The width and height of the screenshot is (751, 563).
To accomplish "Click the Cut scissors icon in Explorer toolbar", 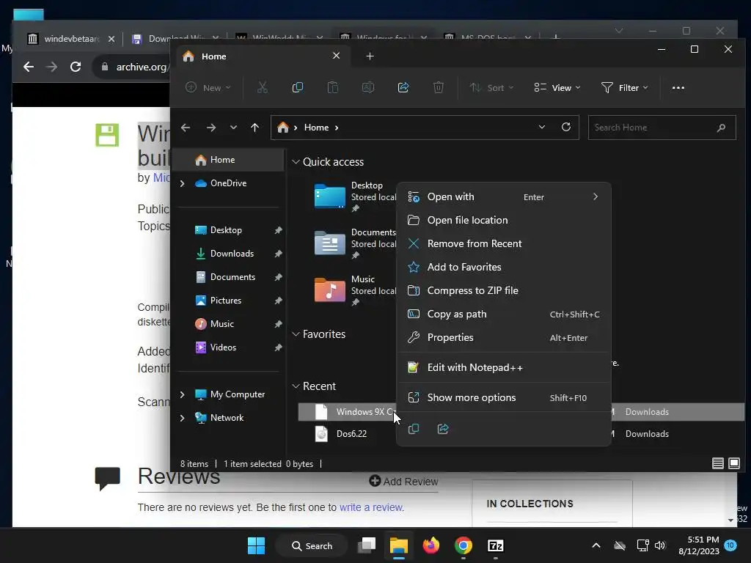I will 262,88.
